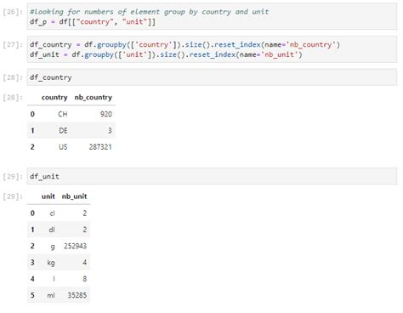Select the 'cl' unit cell
The width and height of the screenshot is (403, 313).
coord(52,213)
